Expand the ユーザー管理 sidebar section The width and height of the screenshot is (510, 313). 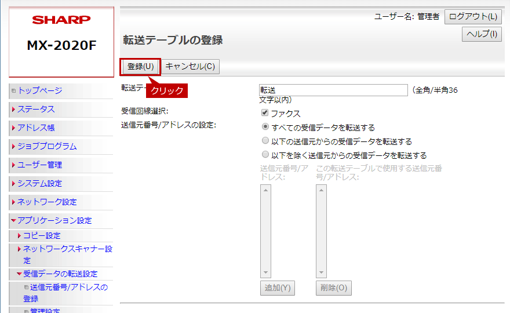[x=39, y=165]
